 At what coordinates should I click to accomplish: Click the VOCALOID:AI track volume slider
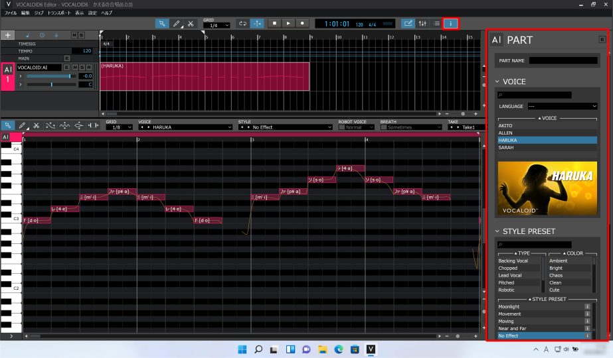tap(50, 76)
